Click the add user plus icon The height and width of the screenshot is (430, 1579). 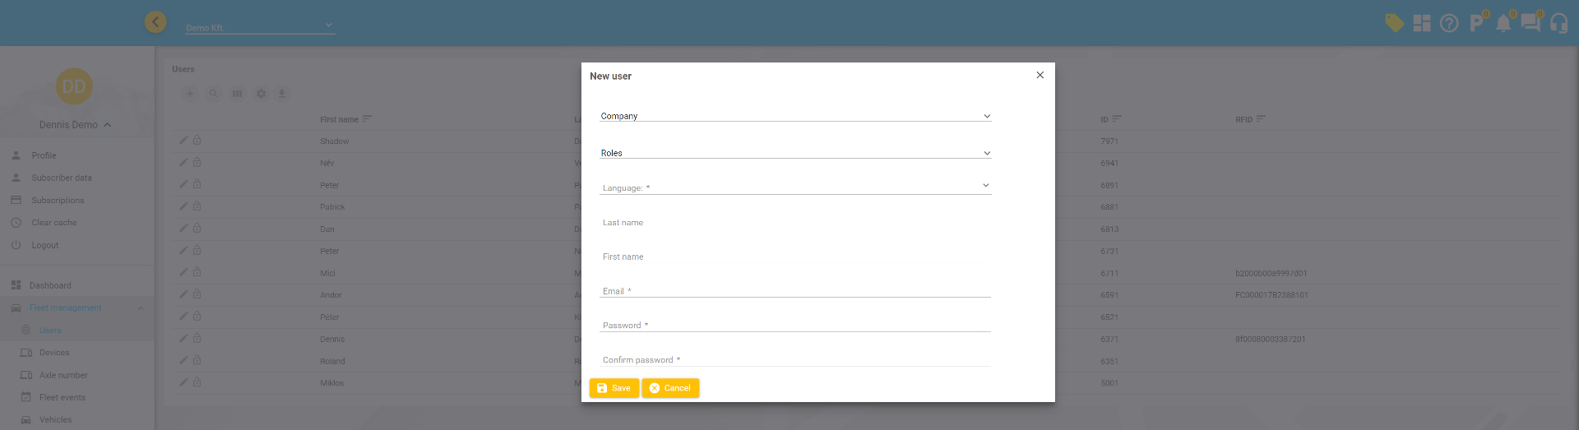coord(190,94)
